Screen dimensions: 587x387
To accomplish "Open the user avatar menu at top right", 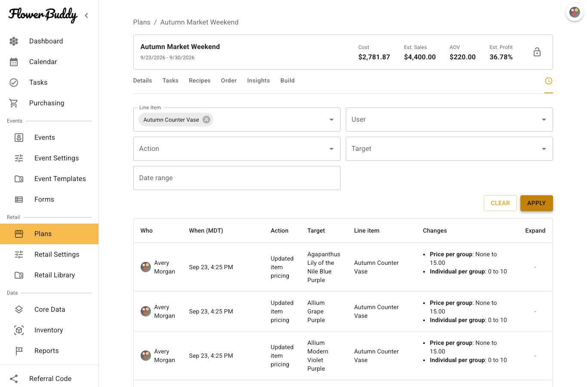I will (575, 12).
